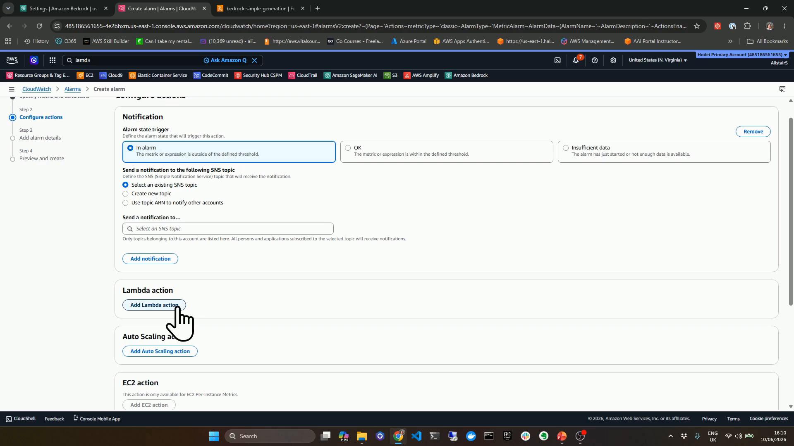Toggle the CloudWatch side navigation hamburger

coord(12,89)
